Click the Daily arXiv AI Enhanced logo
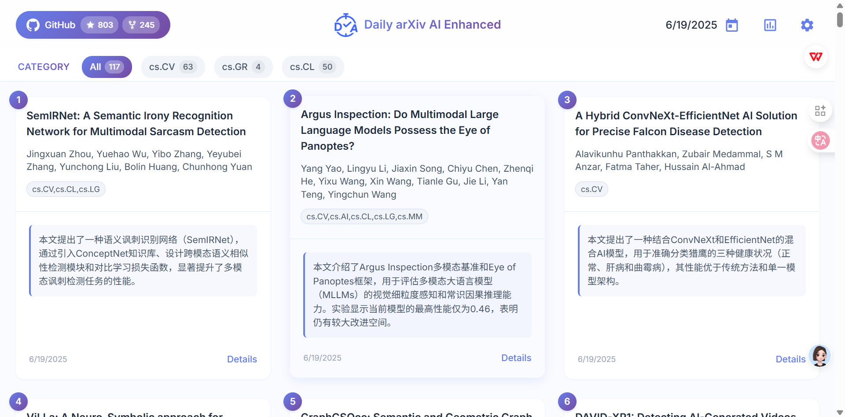Image resolution: width=845 pixels, height=417 pixels. tap(417, 25)
